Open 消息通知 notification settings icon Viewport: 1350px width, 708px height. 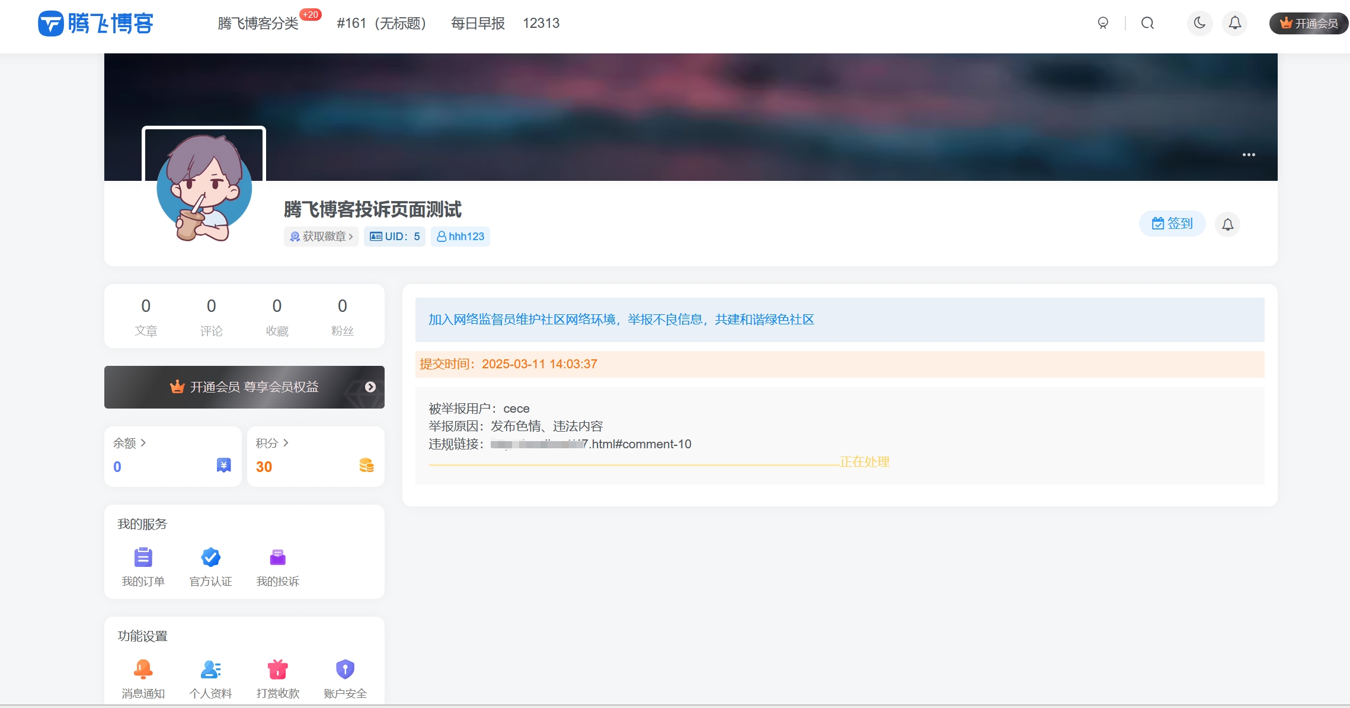click(142, 669)
